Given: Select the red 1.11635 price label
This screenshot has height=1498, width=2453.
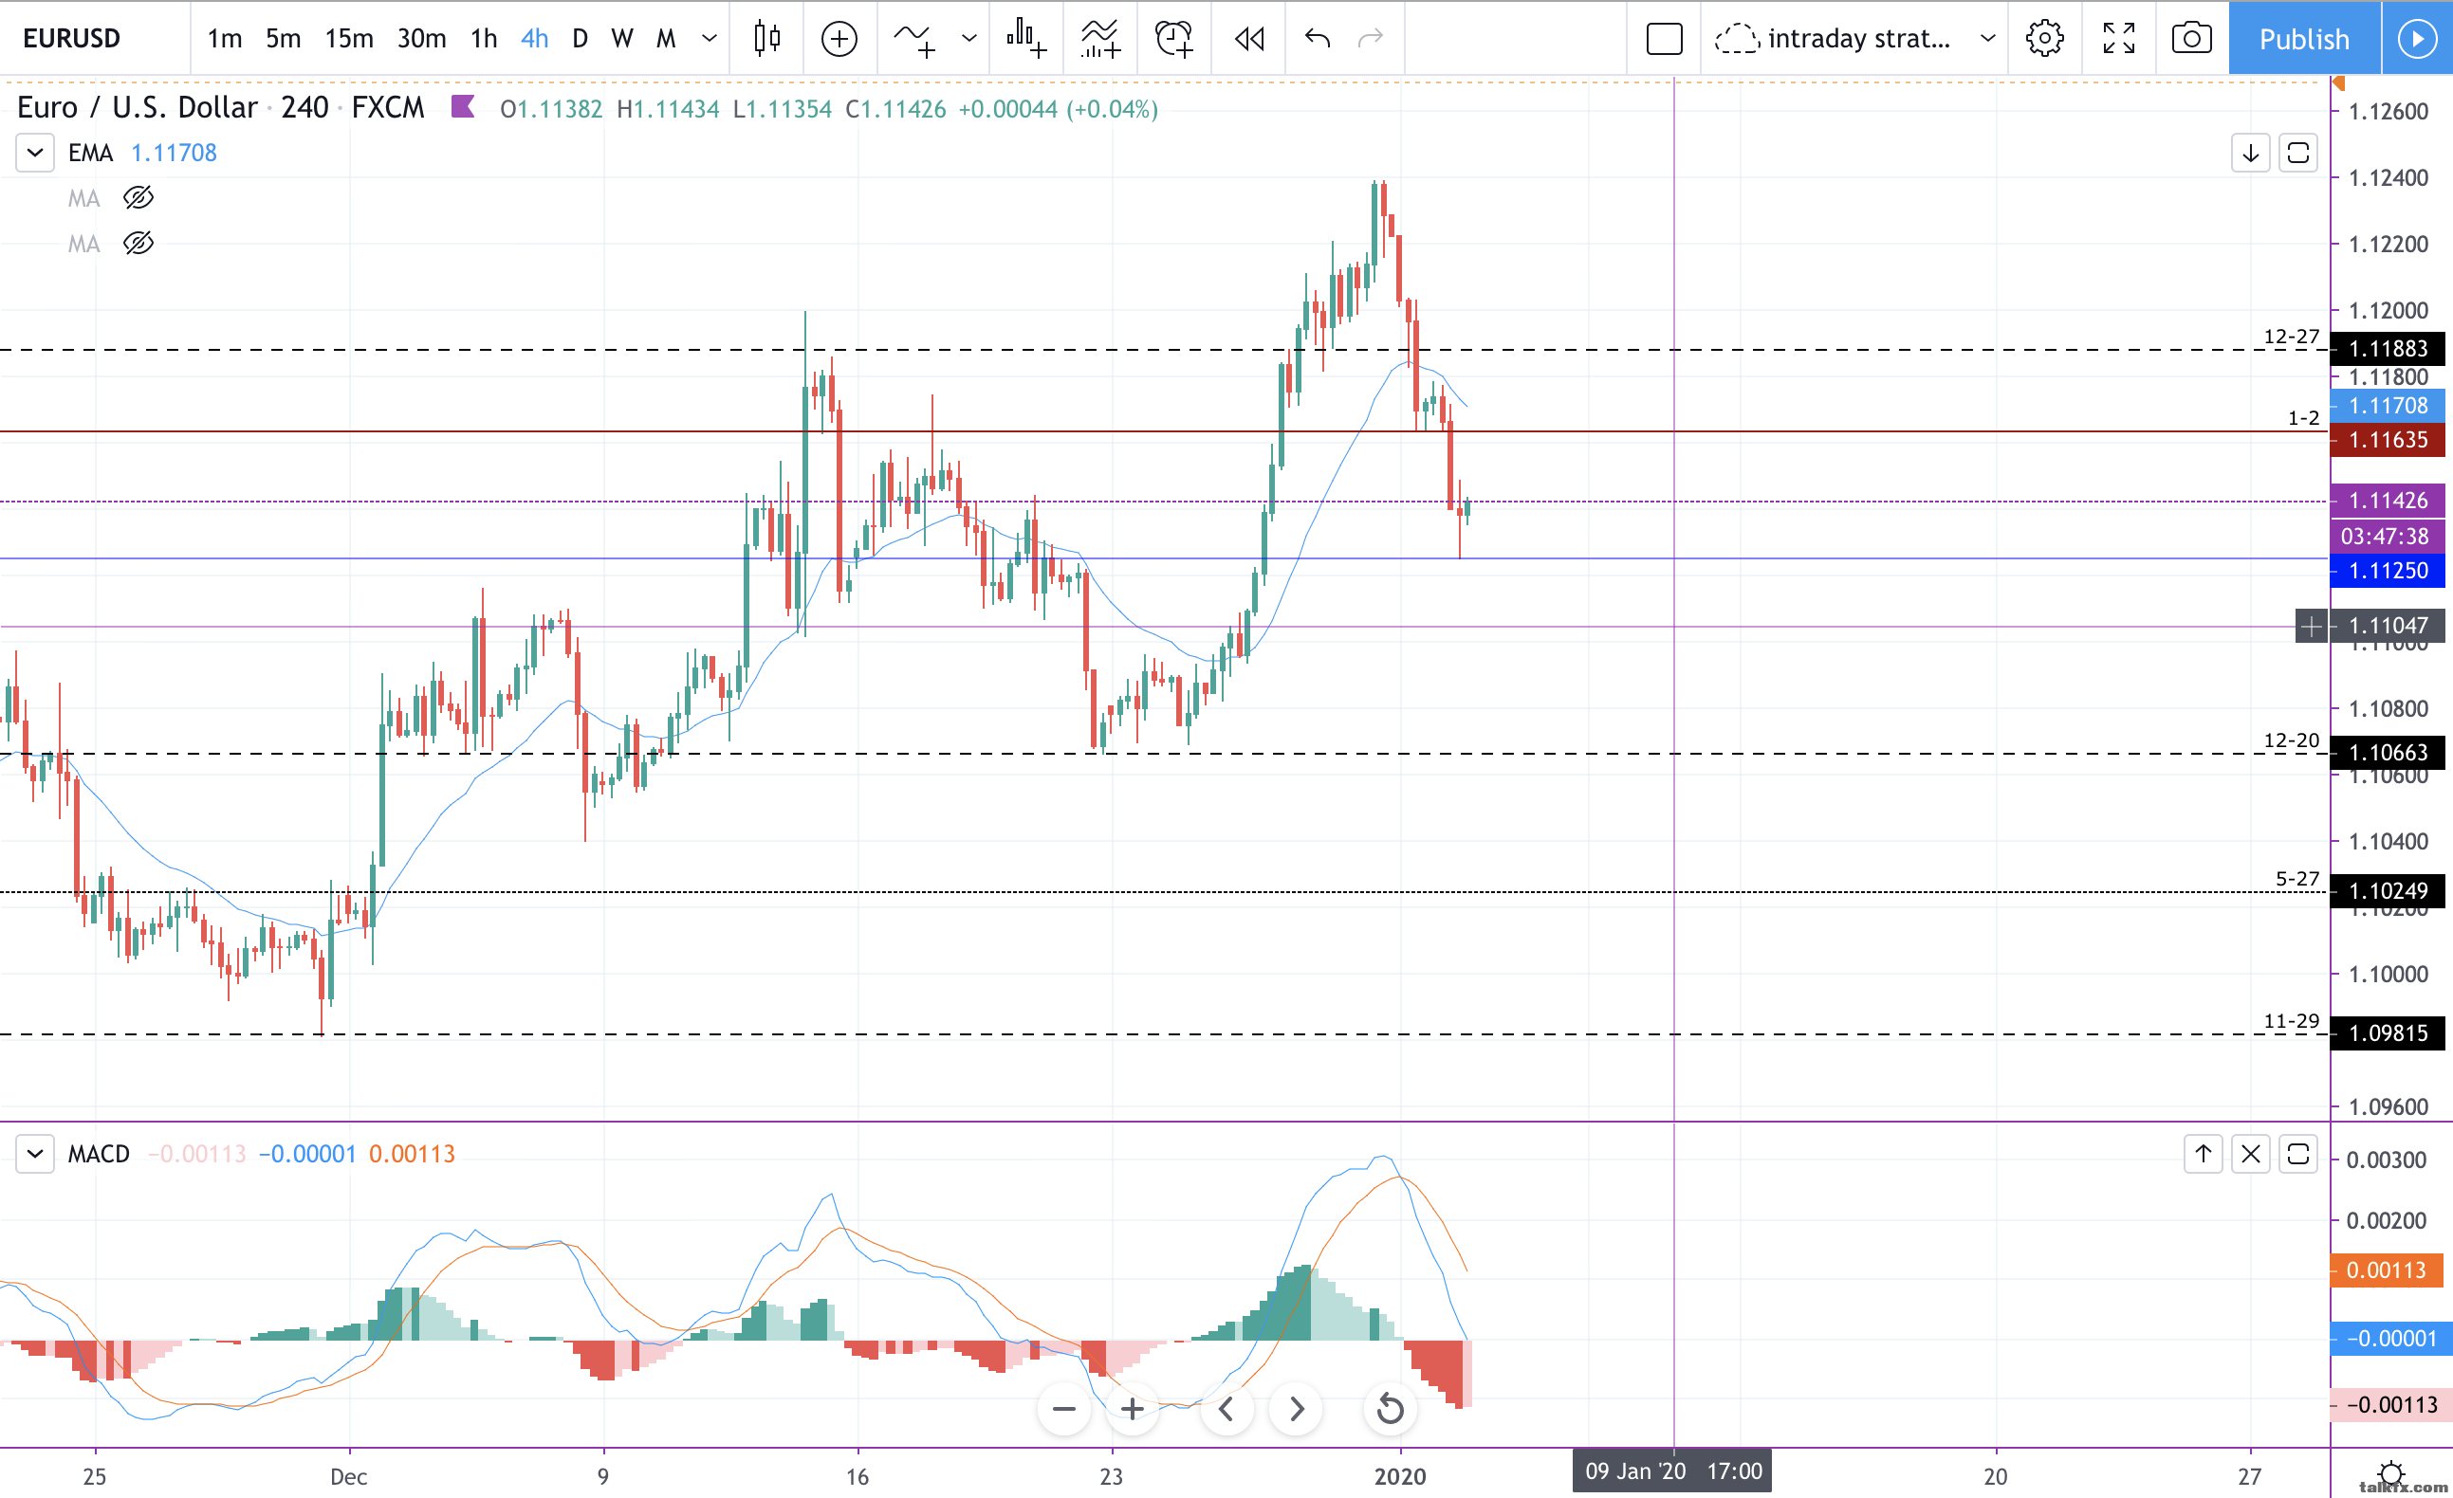Looking at the screenshot, I should click(2388, 439).
